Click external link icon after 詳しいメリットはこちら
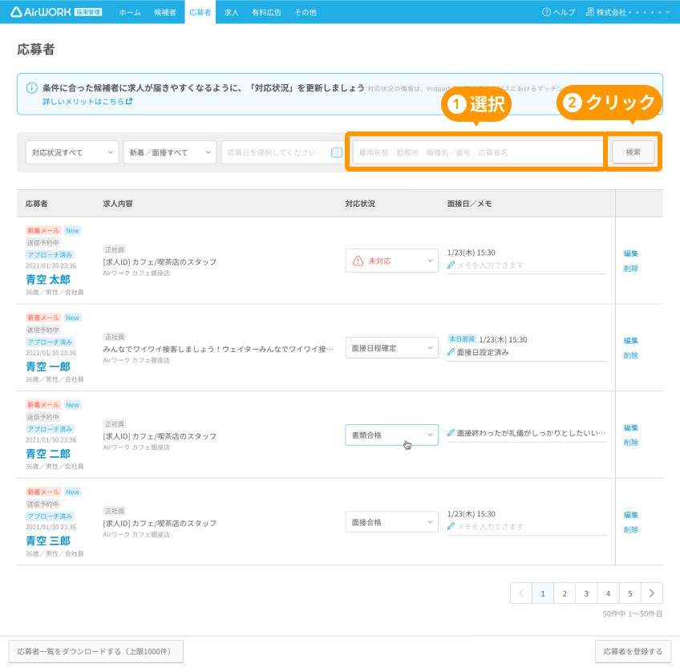 point(129,101)
